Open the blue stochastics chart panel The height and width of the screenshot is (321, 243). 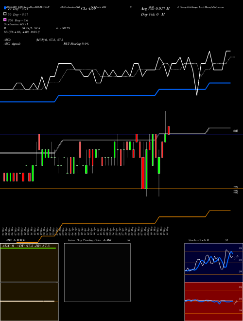click(213, 263)
